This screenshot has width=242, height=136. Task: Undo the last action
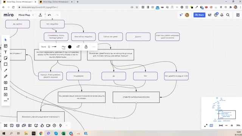(50, 15)
